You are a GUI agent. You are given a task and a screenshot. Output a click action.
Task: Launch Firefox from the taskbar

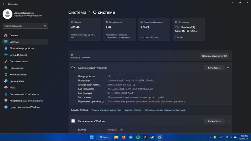pos(124,137)
